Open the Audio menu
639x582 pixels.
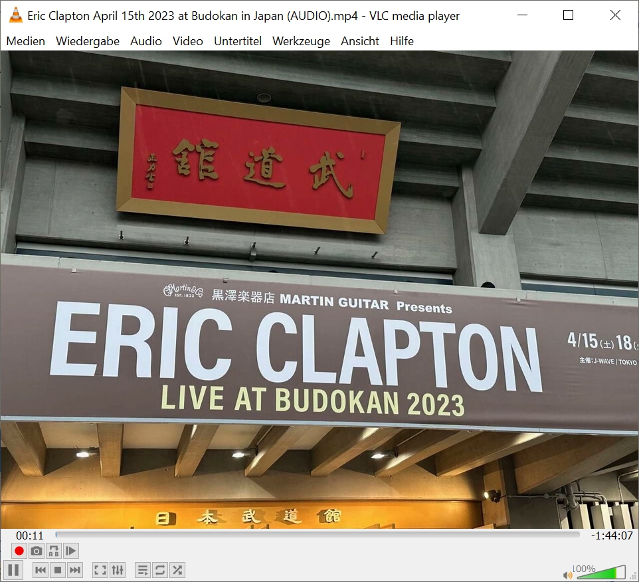pos(146,41)
